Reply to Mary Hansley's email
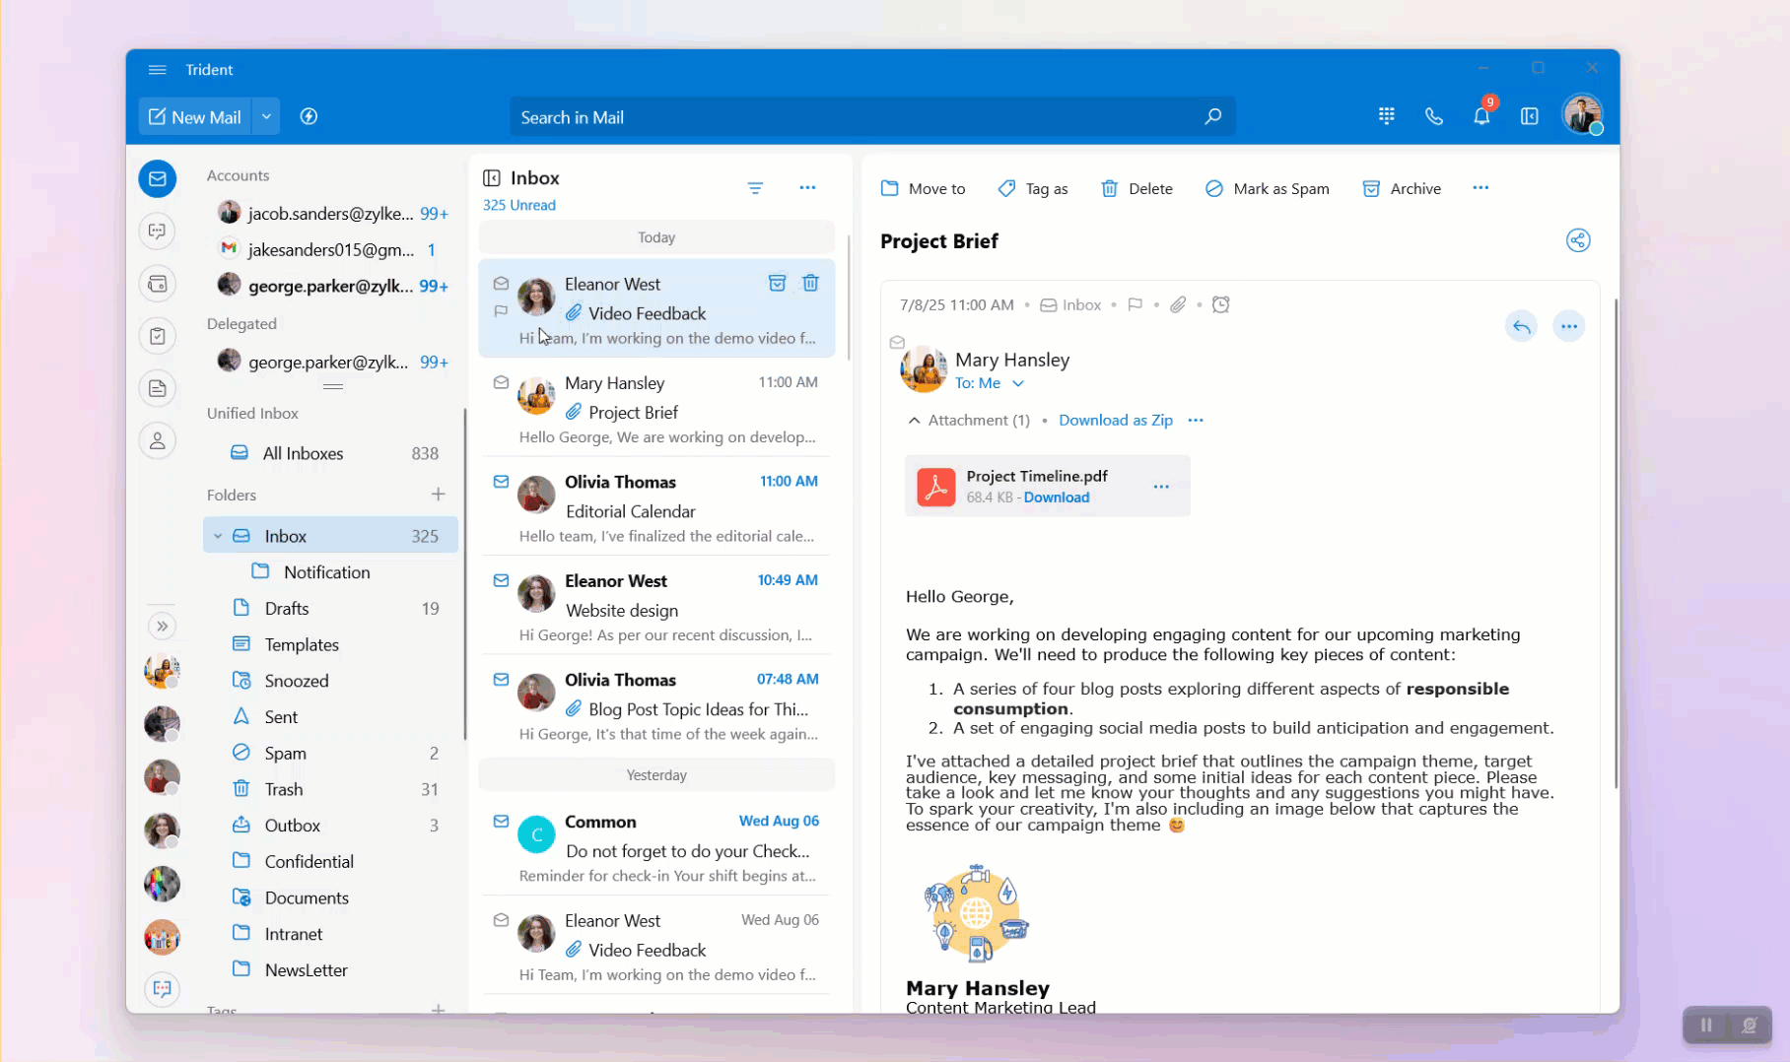 1521,326
